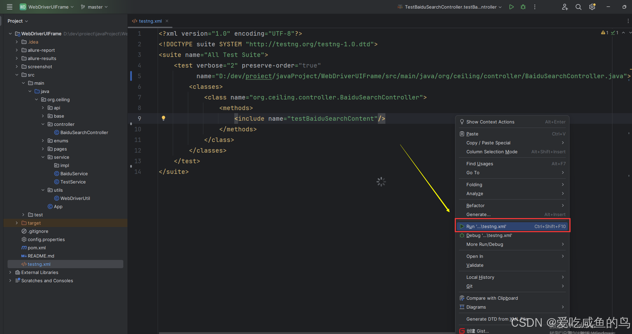This screenshot has height=334, width=632.
Task: Collapse the controller package
Action: 43,124
